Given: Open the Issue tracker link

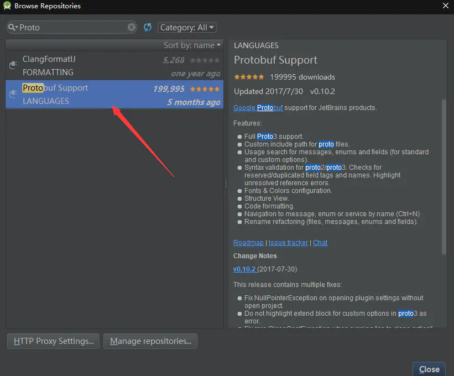Looking at the screenshot, I should 288,243.
